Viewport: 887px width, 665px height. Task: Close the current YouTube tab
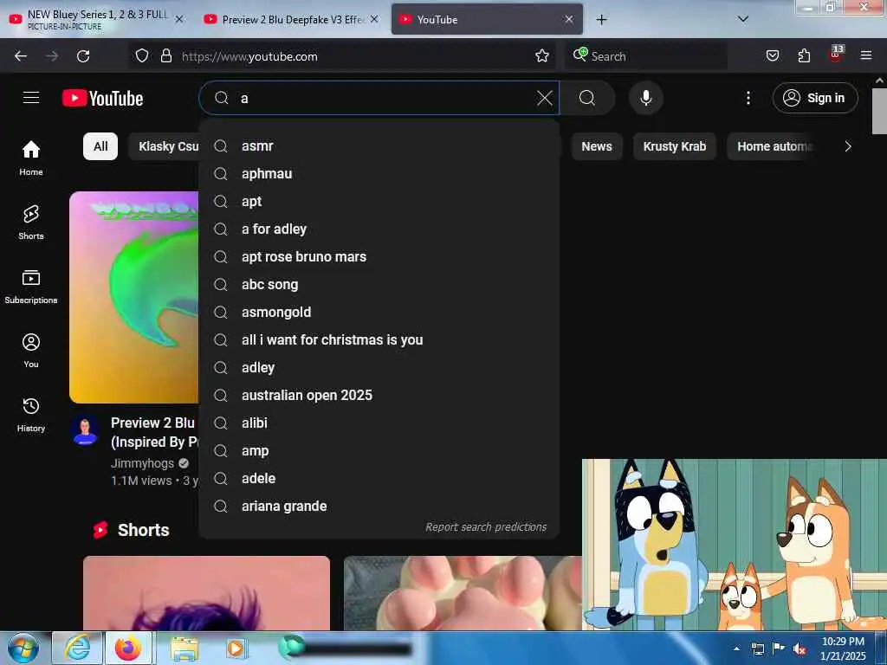tap(568, 19)
